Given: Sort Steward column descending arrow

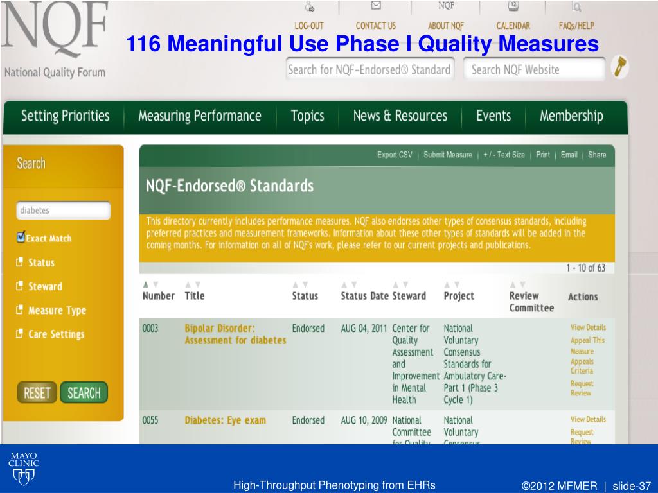Looking at the screenshot, I should (x=405, y=284).
